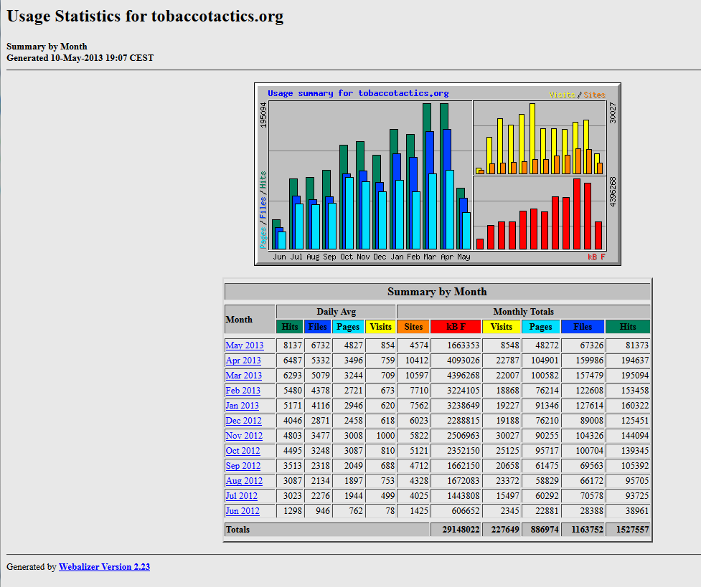Open the Nov 2012 monthly report link
Viewport: 701px width, 587px height.
click(244, 436)
